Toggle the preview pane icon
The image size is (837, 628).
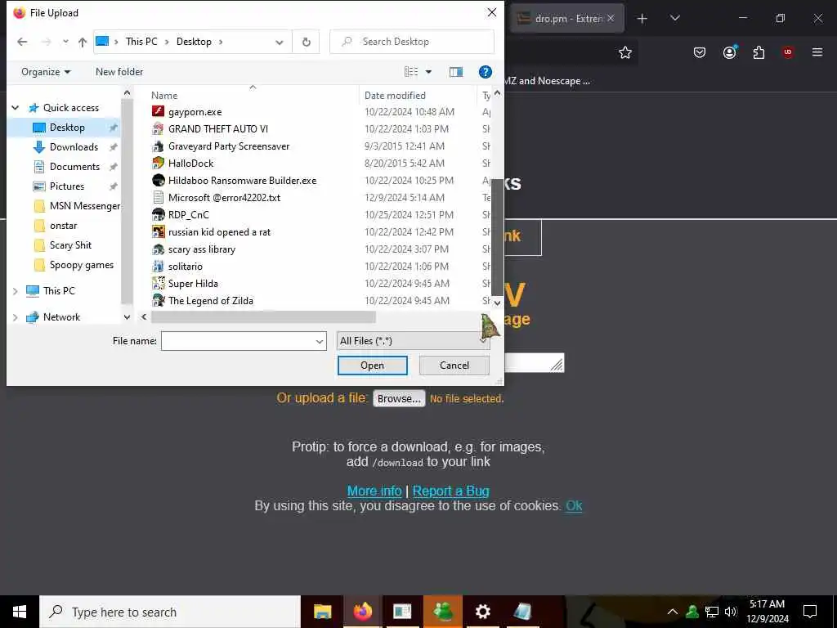coord(456,72)
